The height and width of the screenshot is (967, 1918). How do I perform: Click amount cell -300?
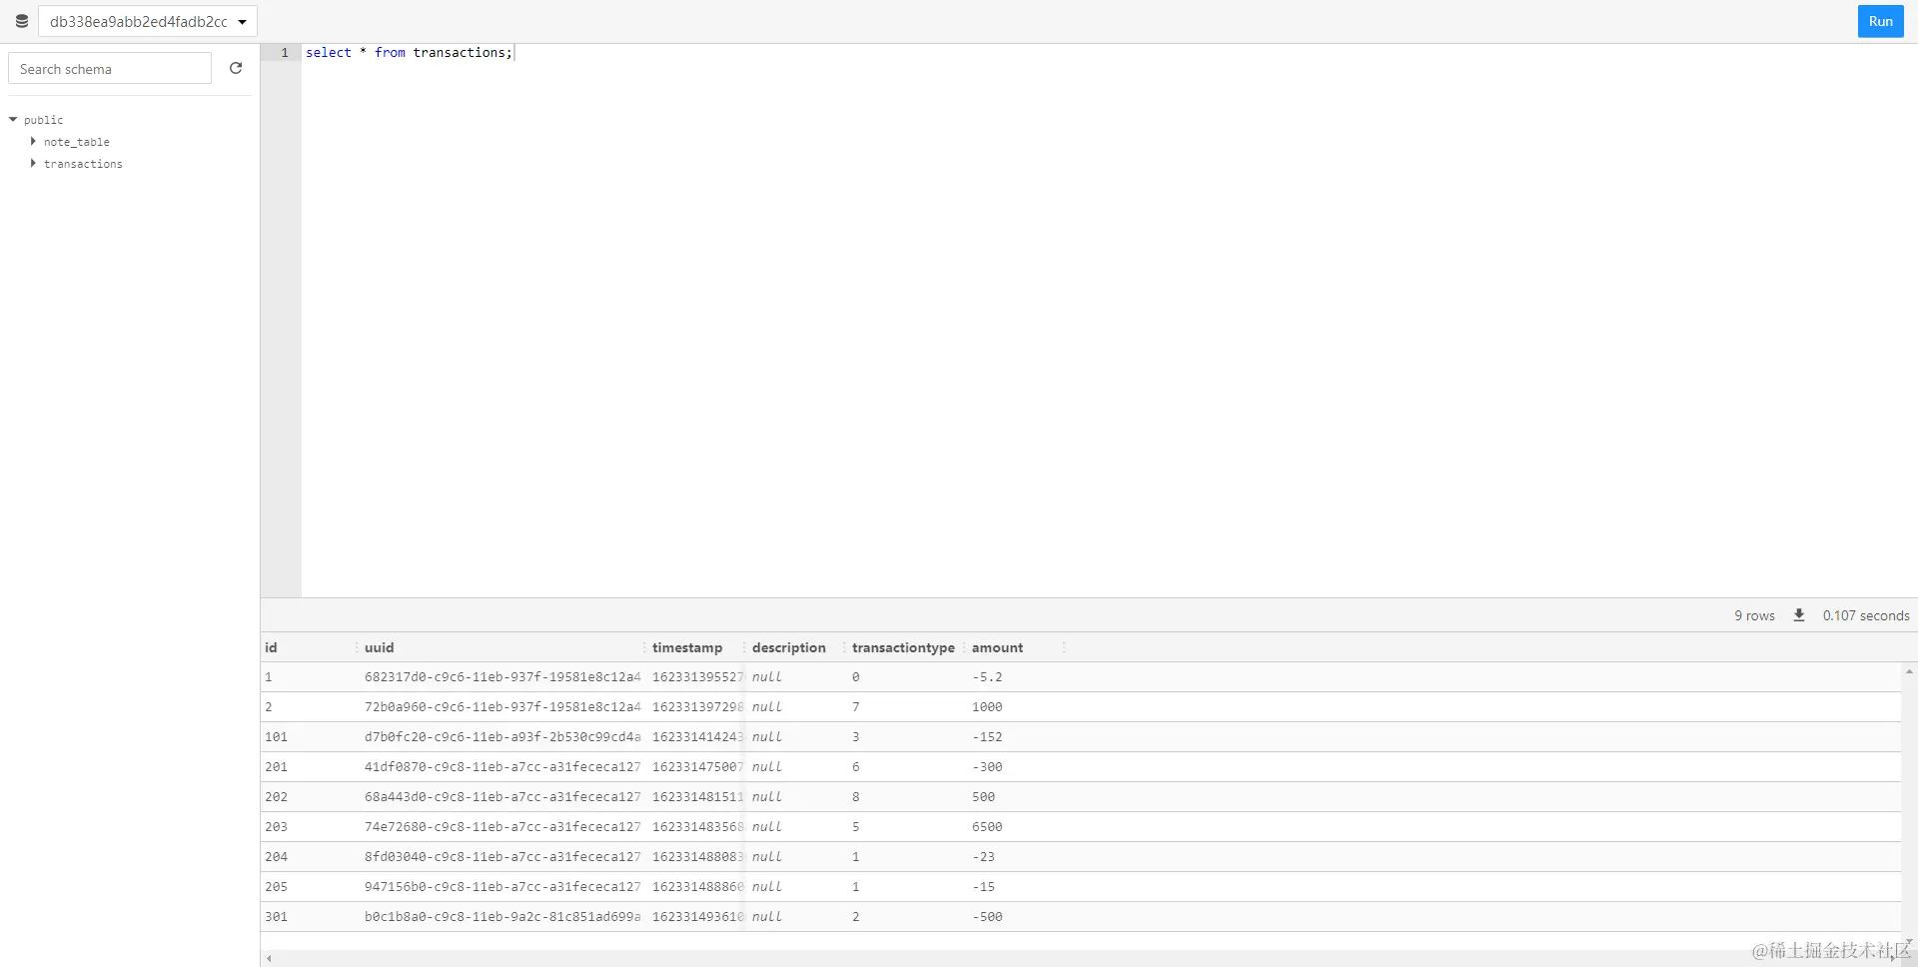click(x=987, y=767)
